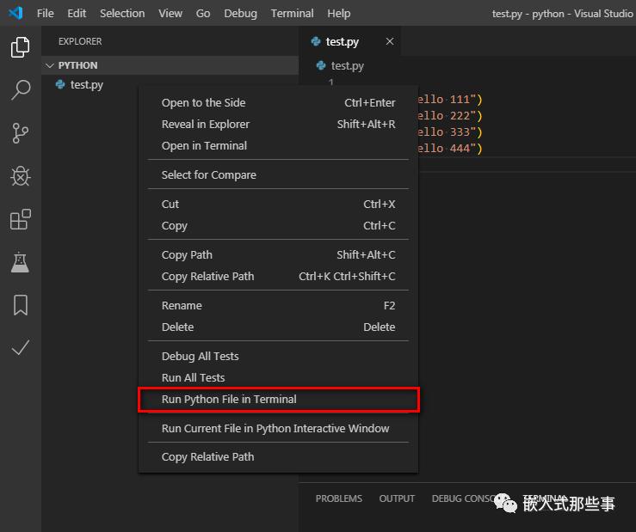Open the Debug menu
Image resolution: width=636 pixels, height=532 pixels.
pos(240,14)
